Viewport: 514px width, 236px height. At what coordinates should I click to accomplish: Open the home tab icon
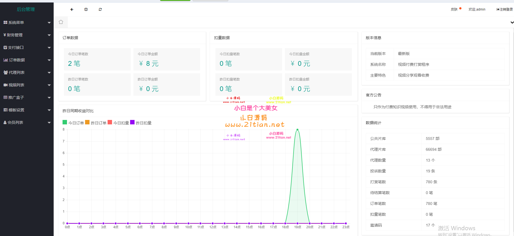[x=61, y=22]
